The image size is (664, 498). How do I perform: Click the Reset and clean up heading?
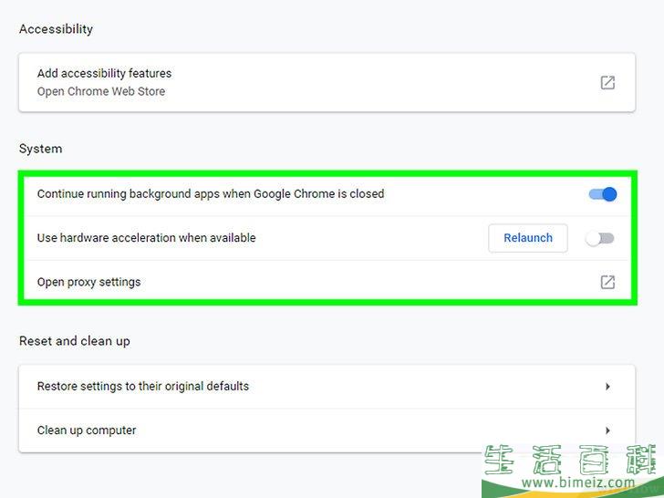tap(75, 341)
